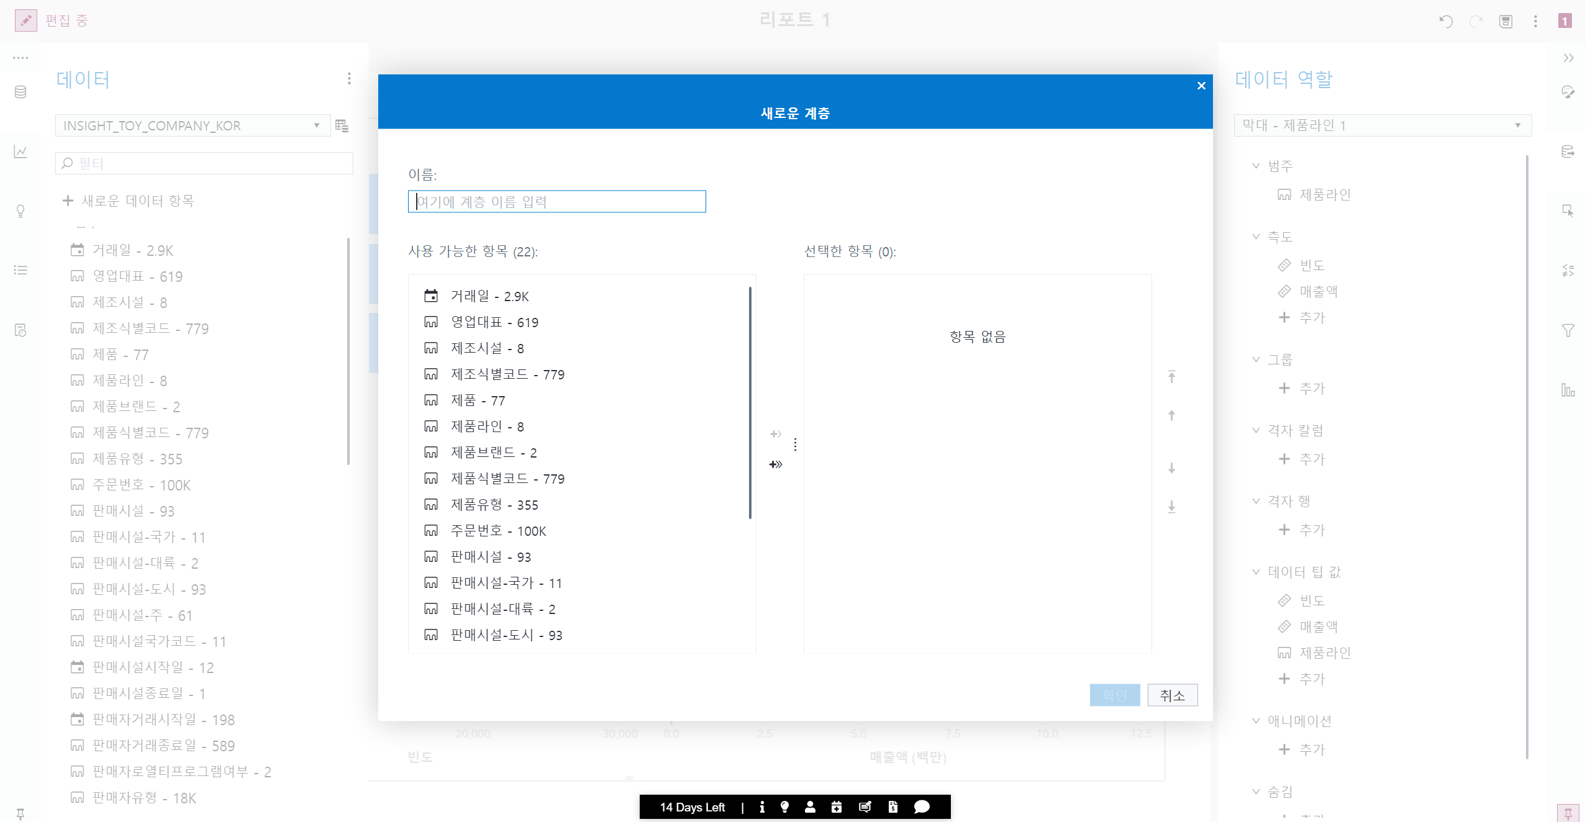
Task: Click the 취소 button
Action: click(x=1172, y=695)
